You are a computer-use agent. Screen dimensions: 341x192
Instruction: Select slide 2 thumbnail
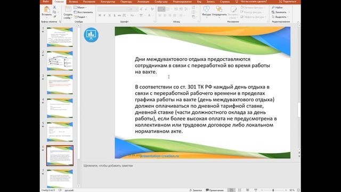click(x=60, y=61)
